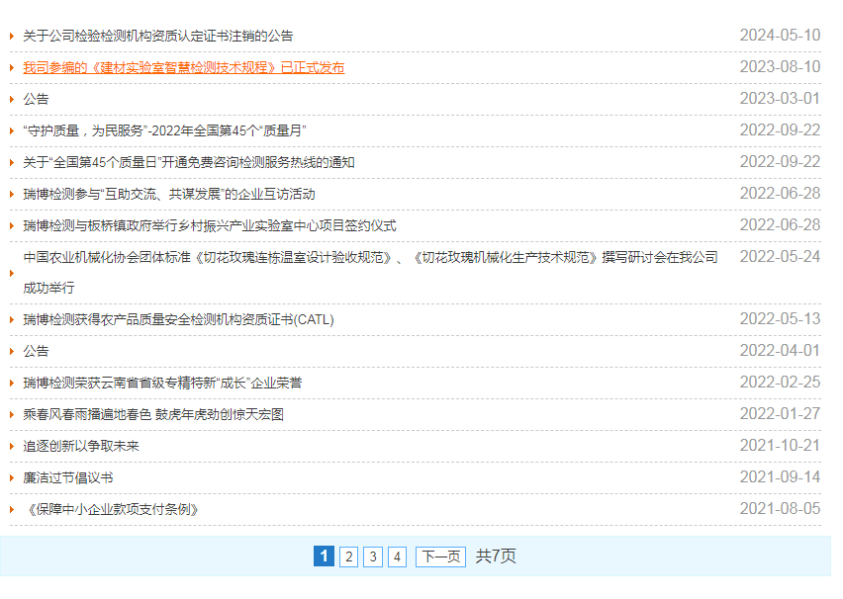Open the 质量日 free consultation hotline notice
843x599 pixels.
point(189,162)
